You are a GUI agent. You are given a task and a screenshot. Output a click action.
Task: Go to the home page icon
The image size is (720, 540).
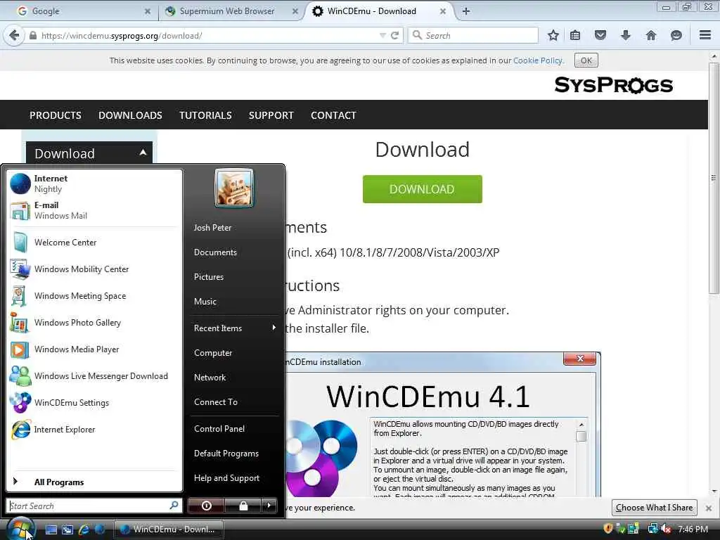pyautogui.click(x=650, y=35)
